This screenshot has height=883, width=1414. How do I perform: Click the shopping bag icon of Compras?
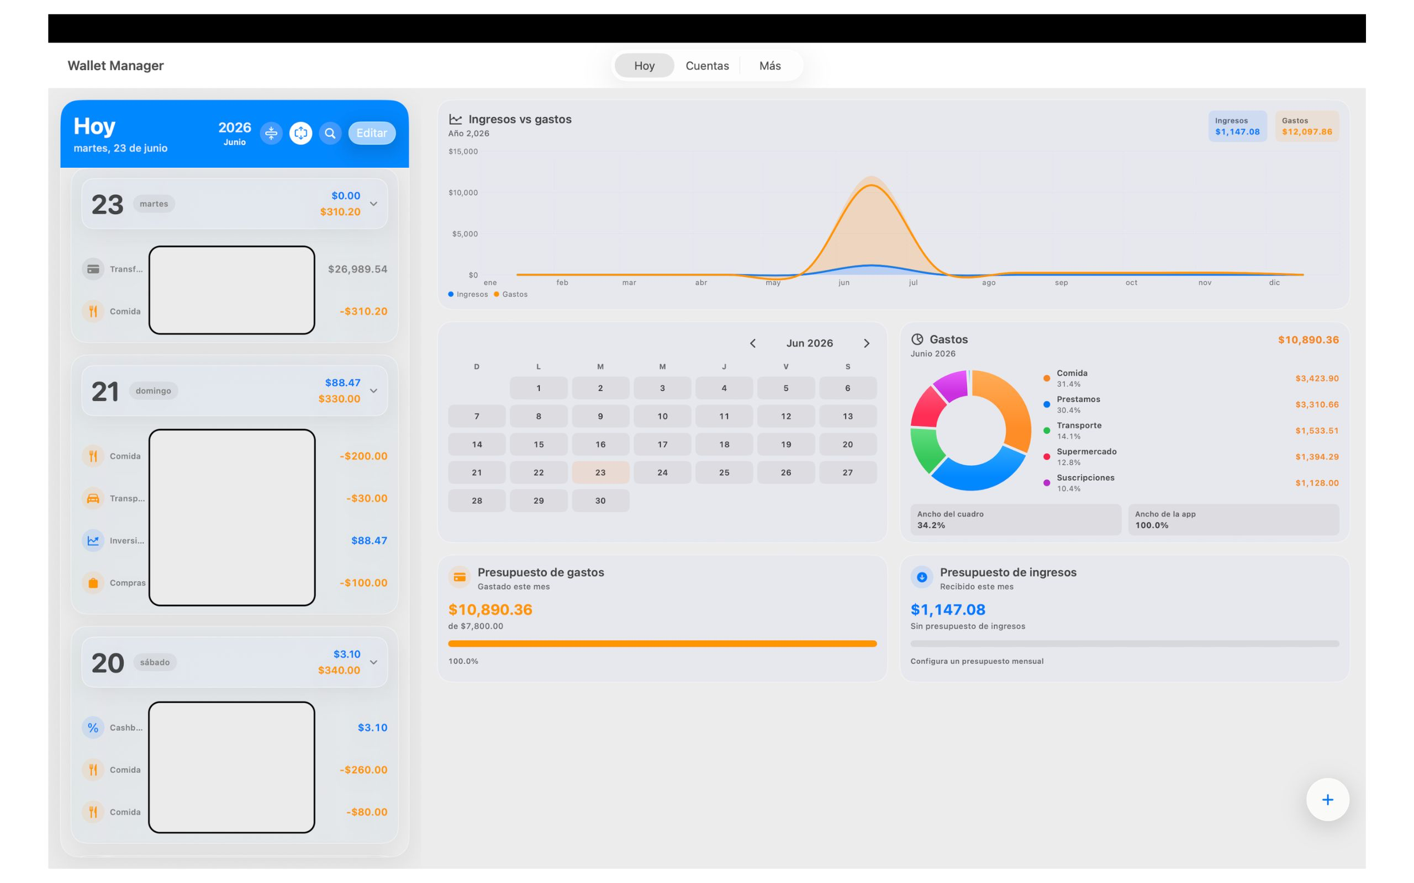93,583
